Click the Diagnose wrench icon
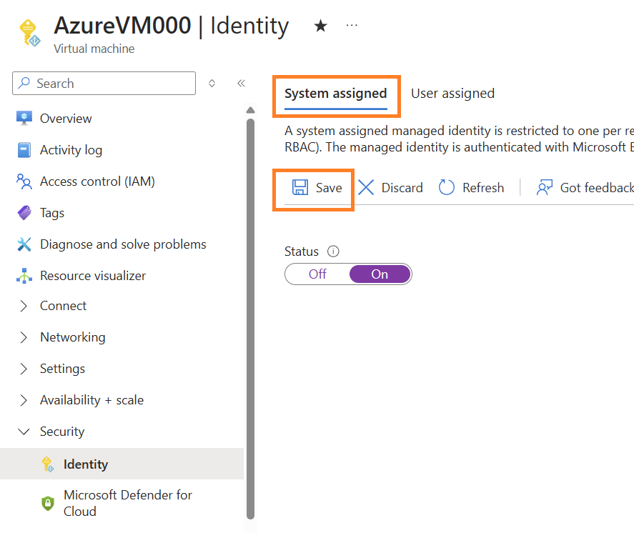 [24, 244]
